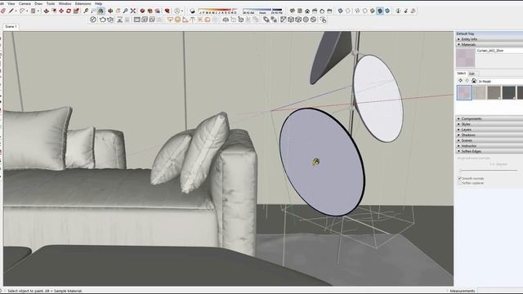523x294 pixels.
Task: Switch to Iso view
Action: (293, 11)
